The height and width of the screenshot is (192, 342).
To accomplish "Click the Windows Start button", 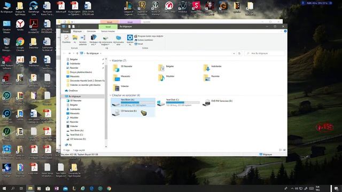I will 4,188.
